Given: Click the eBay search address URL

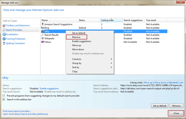Looking at the screenshot, I should (x=152, y=85).
